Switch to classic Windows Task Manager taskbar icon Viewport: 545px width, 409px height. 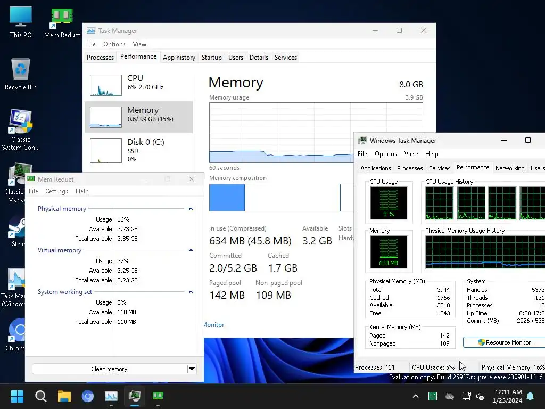click(135, 396)
